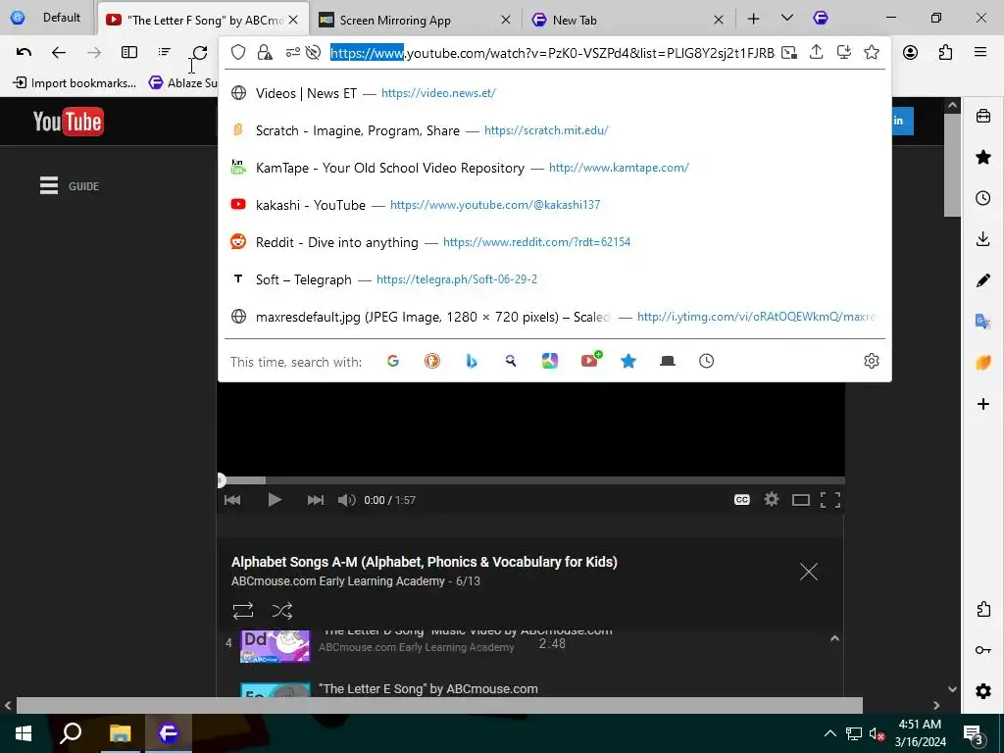Search in history with clock icon
This screenshot has width=1004, height=753.
[x=706, y=361]
